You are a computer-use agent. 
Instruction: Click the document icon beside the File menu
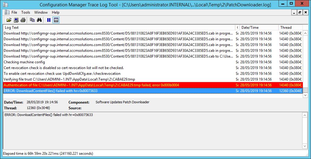tap(7, 12)
